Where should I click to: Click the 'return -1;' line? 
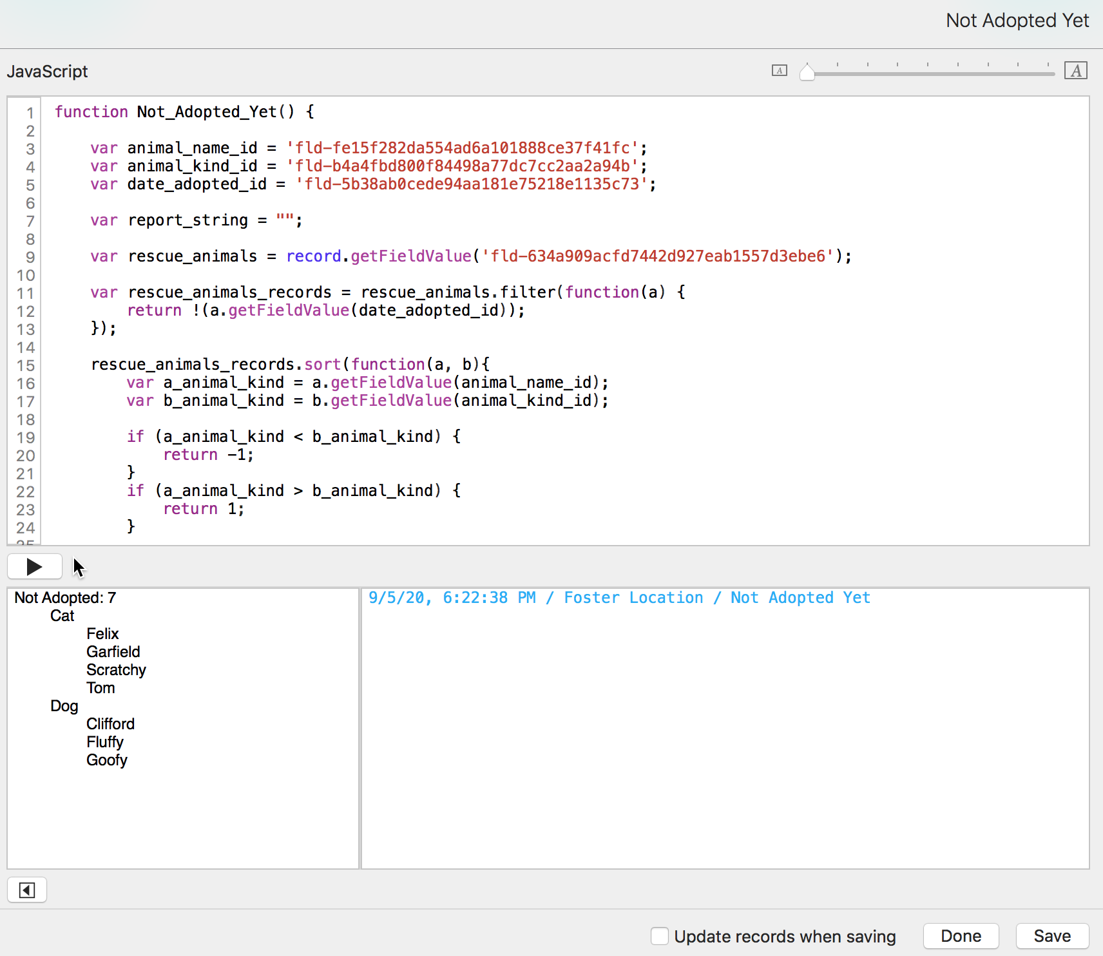209,455
